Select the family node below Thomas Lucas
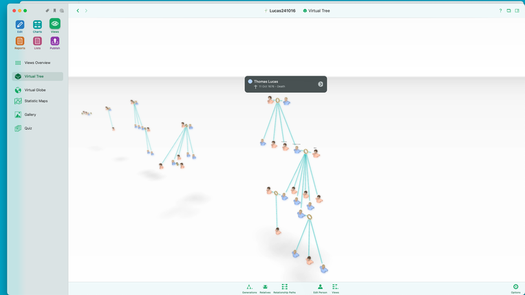Image resolution: width=525 pixels, height=295 pixels. (277, 100)
